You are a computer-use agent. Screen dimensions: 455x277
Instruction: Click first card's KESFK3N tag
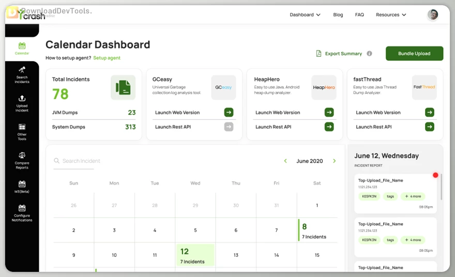(x=369, y=196)
